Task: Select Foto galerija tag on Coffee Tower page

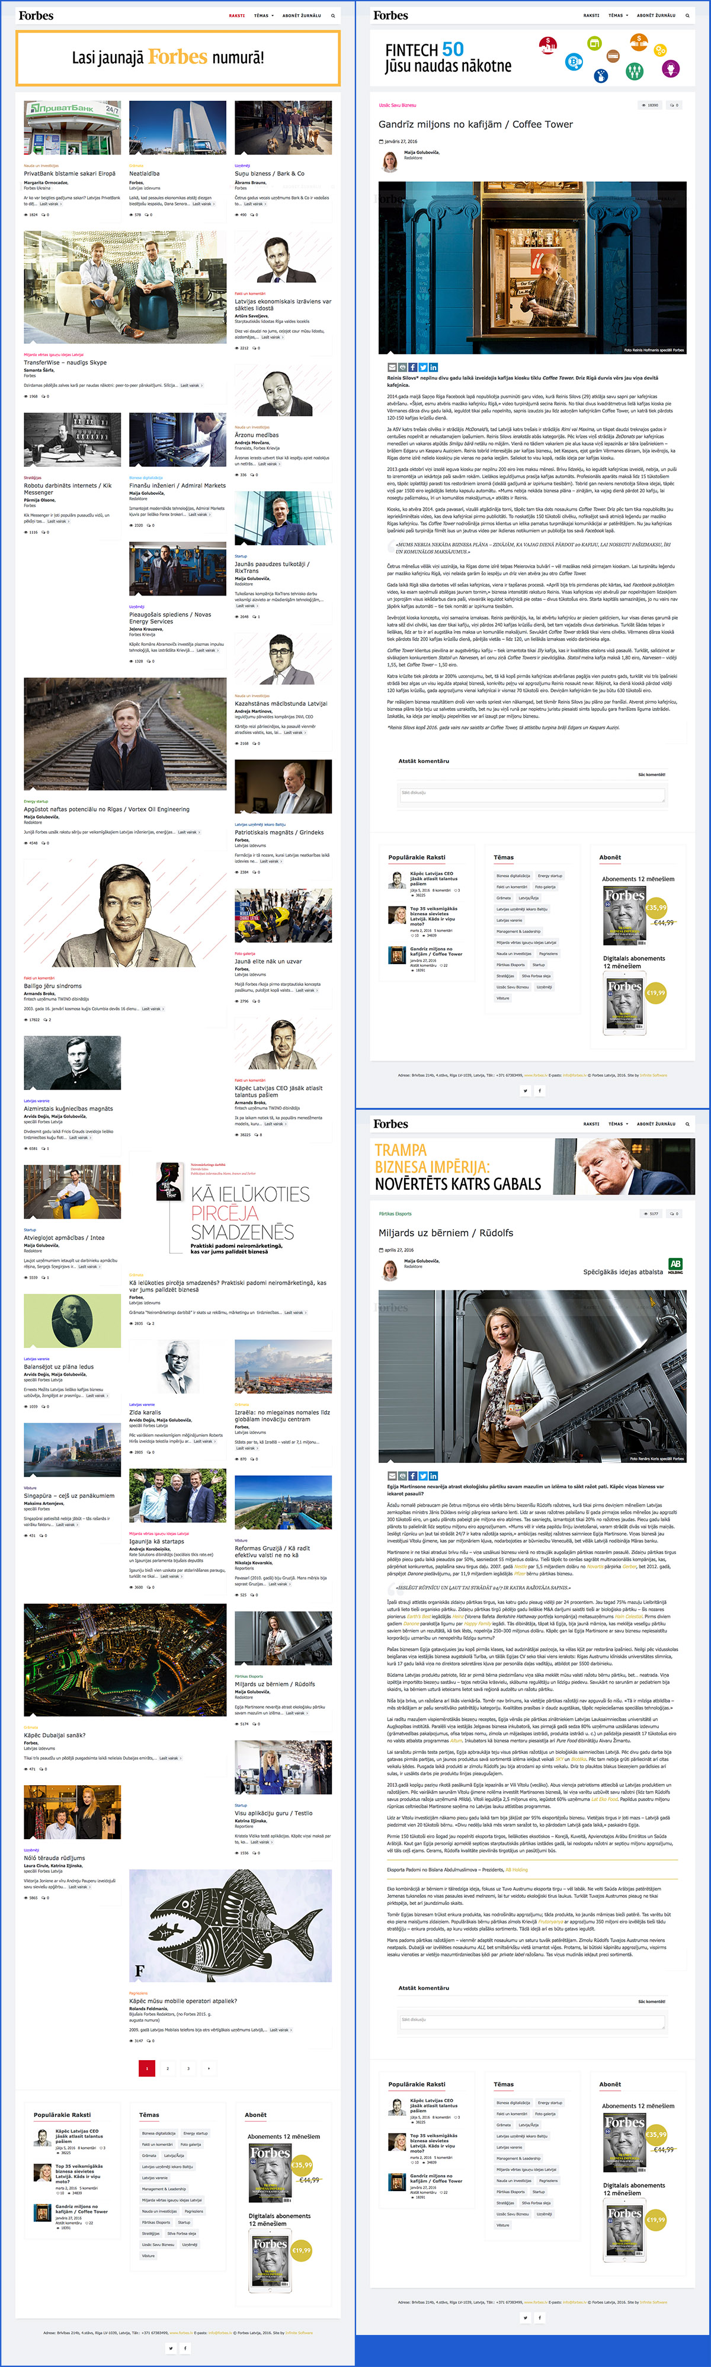Action: click(x=546, y=887)
